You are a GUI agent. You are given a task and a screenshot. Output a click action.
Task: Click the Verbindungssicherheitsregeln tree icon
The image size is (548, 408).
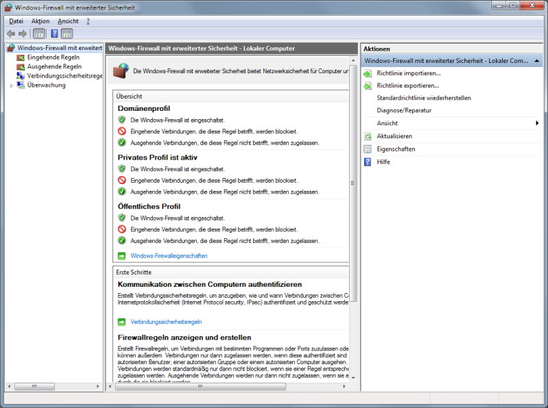point(21,76)
